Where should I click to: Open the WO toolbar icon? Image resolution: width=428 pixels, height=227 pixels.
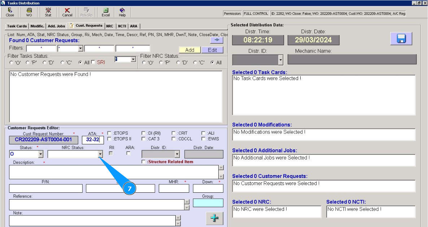pyautogui.click(x=29, y=12)
